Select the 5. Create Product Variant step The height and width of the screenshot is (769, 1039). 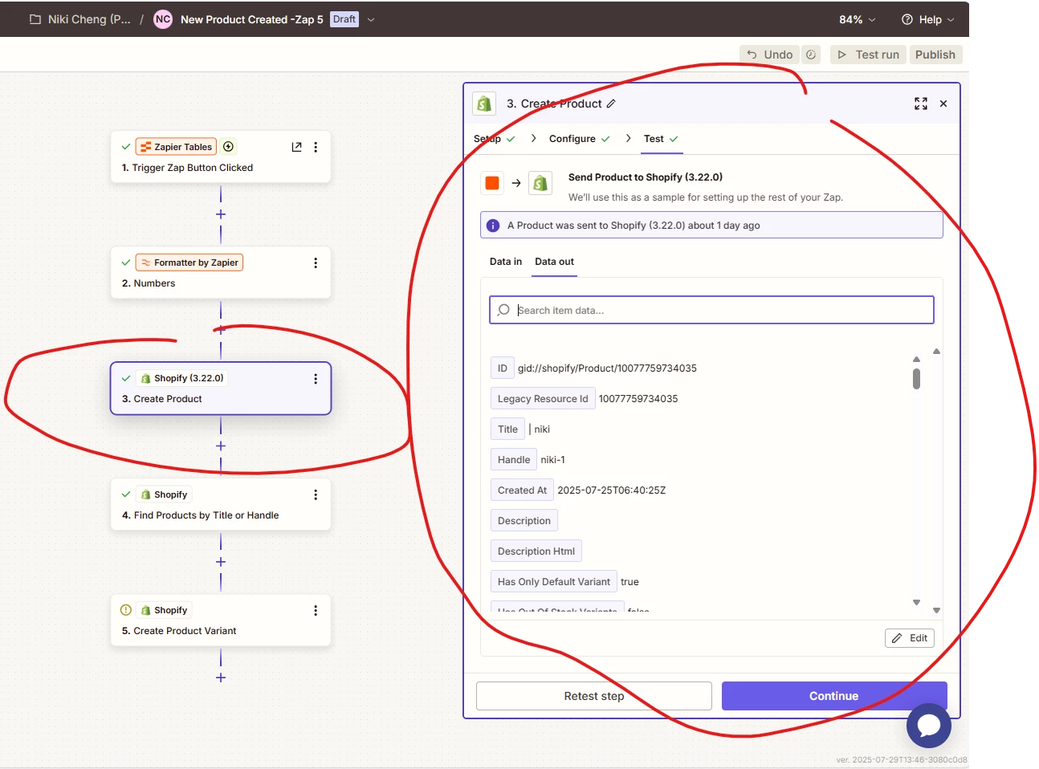pos(221,620)
